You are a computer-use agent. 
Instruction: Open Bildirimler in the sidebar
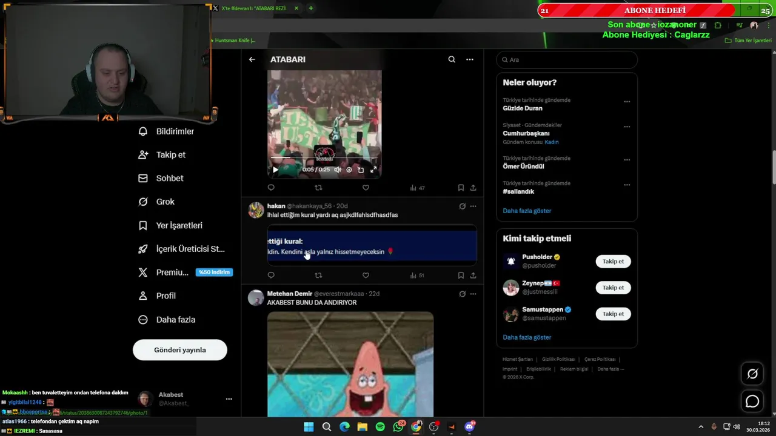click(167, 131)
